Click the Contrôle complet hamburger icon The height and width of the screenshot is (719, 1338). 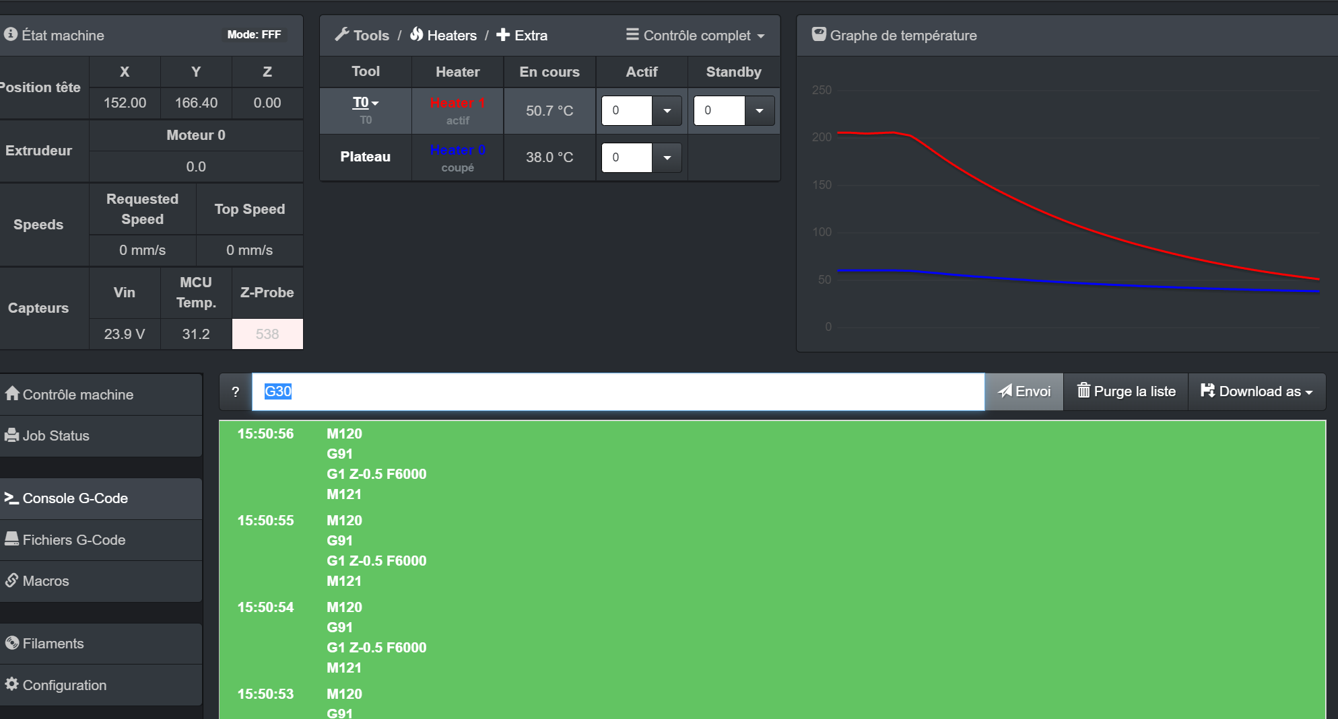pos(632,34)
